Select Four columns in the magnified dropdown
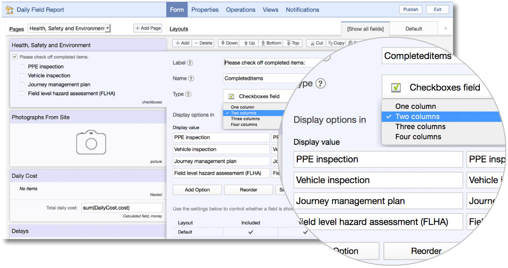 click(442, 137)
